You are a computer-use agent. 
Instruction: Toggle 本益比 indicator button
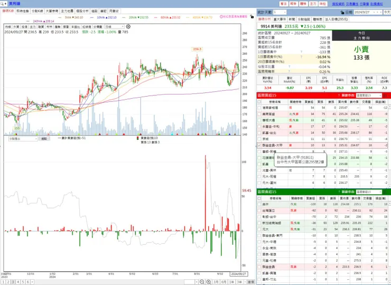point(76,27)
